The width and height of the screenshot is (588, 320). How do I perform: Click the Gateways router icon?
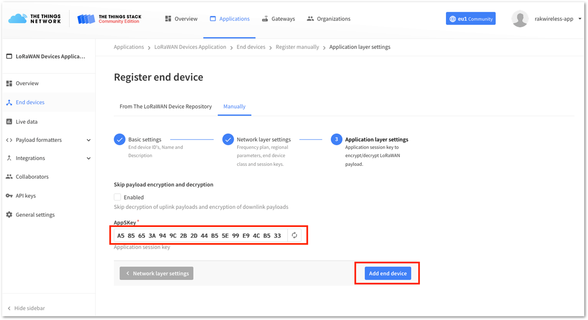pyautogui.click(x=265, y=19)
